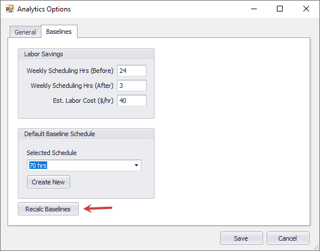Image resolution: width=320 pixels, height=251 pixels.
Task: Click the window resize grip in the corner
Action: [x=316, y=247]
